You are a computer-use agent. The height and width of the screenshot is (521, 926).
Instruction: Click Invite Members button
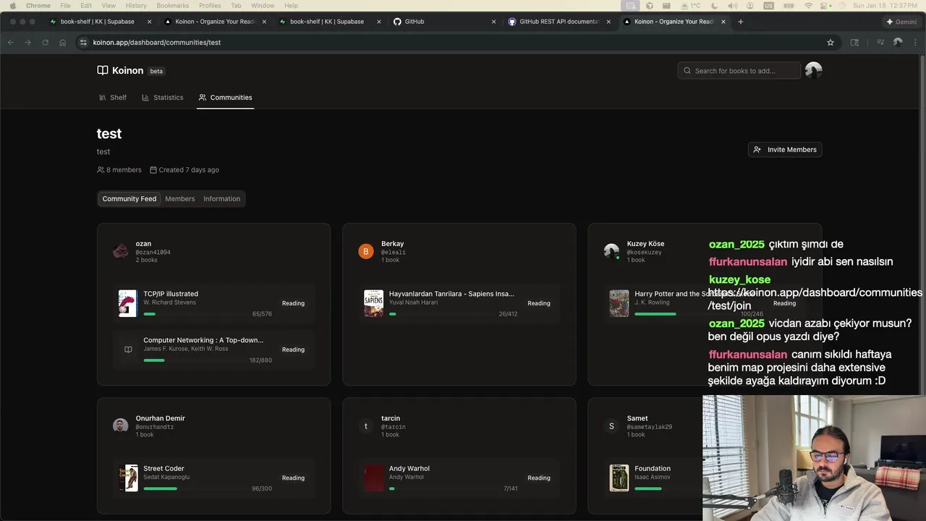point(785,150)
